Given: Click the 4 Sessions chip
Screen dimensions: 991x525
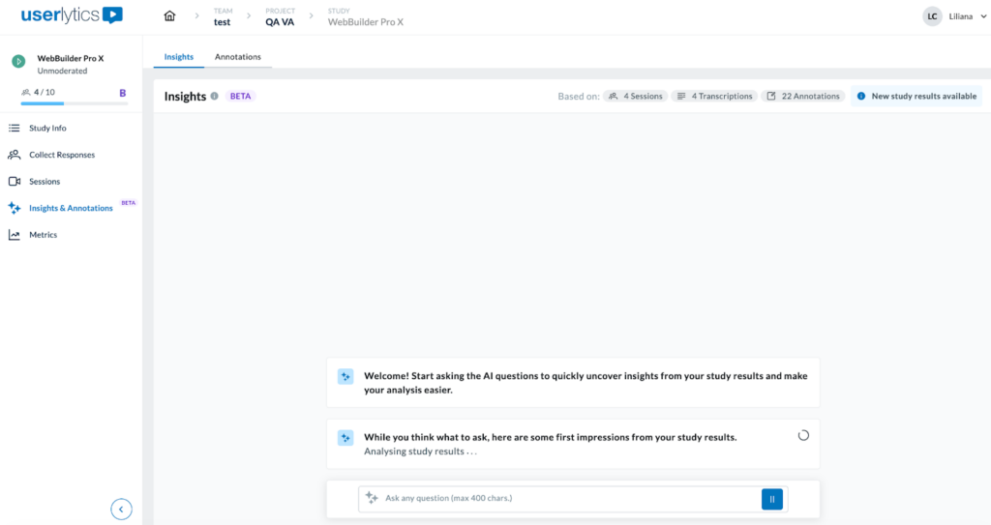Looking at the screenshot, I should pyautogui.click(x=635, y=97).
